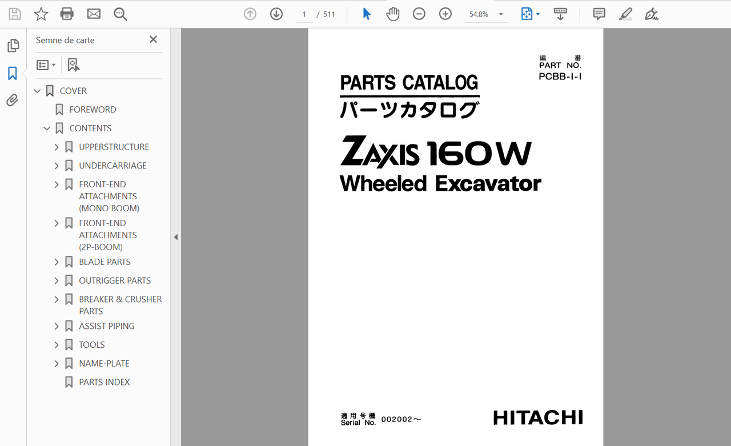Expand BREAKER & CRUSHER PARTS bookmark
Image resolution: width=731 pixels, height=446 pixels.
(x=57, y=299)
